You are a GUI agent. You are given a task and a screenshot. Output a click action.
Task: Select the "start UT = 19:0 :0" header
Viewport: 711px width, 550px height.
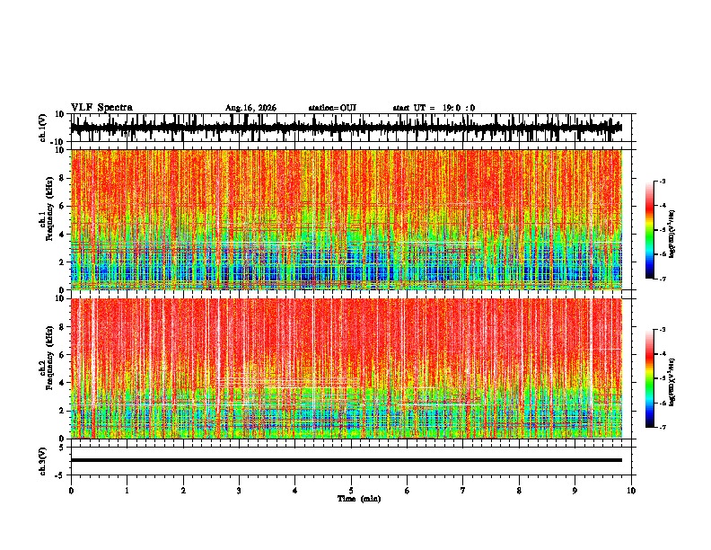click(434, 108)
